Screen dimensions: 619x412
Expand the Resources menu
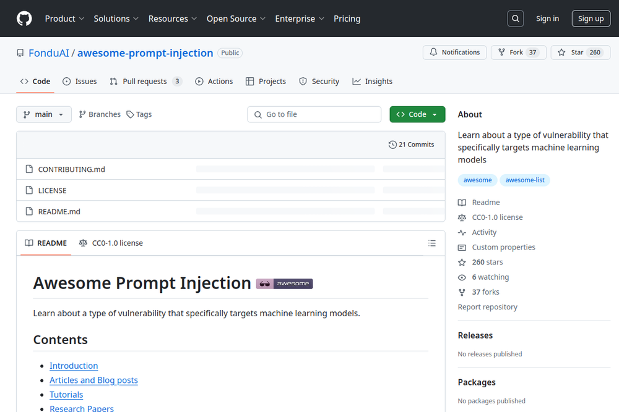(x=173, y=19)
